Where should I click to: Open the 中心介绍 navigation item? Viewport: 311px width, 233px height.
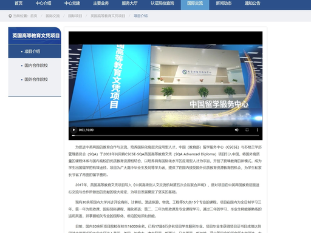pos(43,4)
